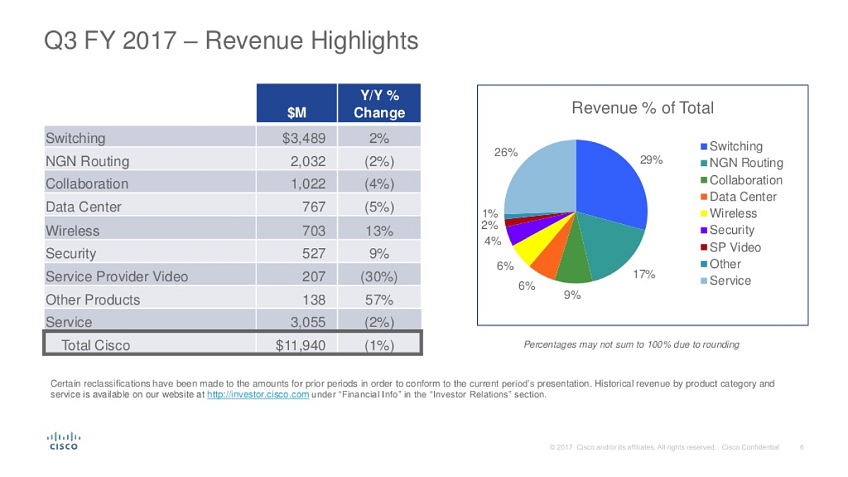Select the Service legend entry
Screen dimensions: 848x477
726,281
